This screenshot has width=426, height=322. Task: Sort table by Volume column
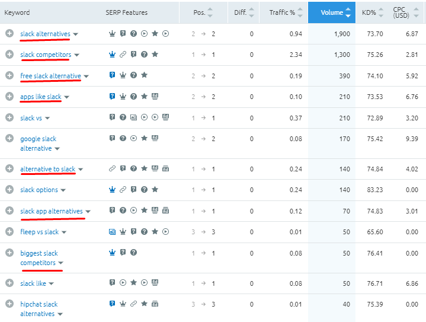pos(332,12)
